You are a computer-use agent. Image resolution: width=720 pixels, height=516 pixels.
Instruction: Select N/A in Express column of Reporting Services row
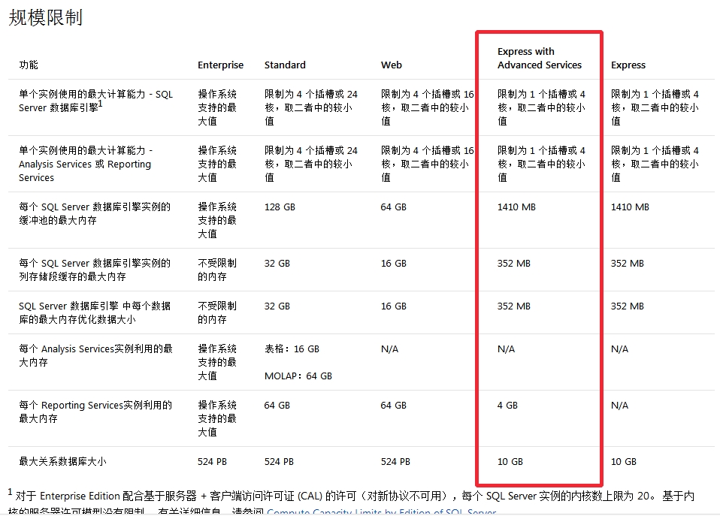point(619,406)
